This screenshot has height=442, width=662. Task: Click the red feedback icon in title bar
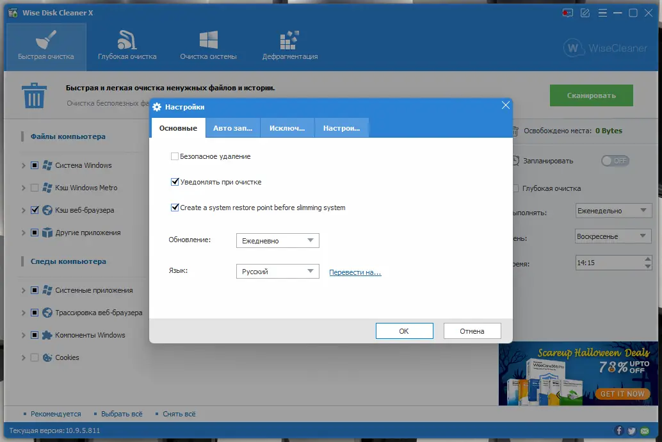[567, 13]
